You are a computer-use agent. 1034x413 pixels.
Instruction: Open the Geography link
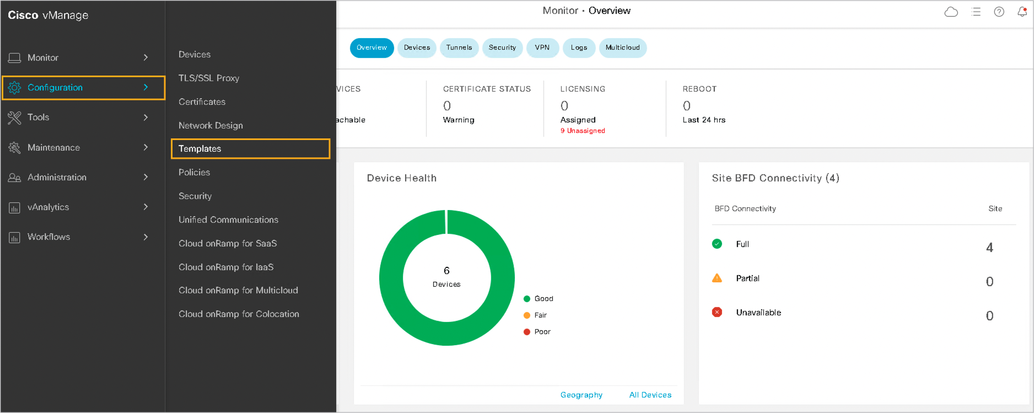coord(581,395)
